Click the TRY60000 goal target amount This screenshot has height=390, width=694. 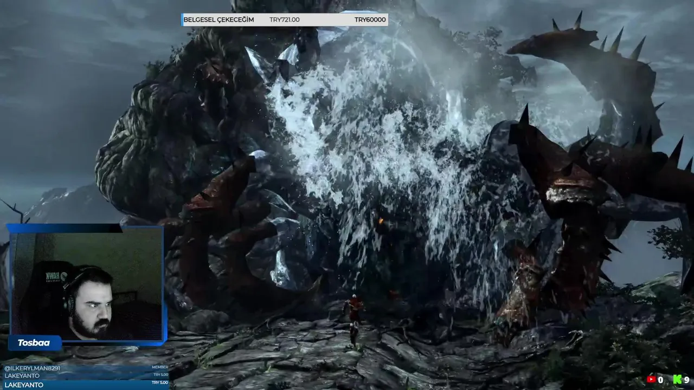pyautogui.click(x=370, y=20)
